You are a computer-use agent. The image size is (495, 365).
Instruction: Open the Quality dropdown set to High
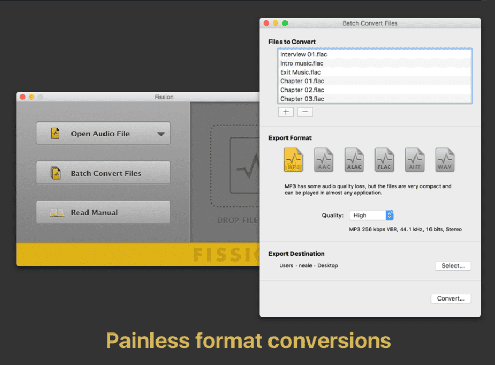pyautogui.click(x=371, y=215)
